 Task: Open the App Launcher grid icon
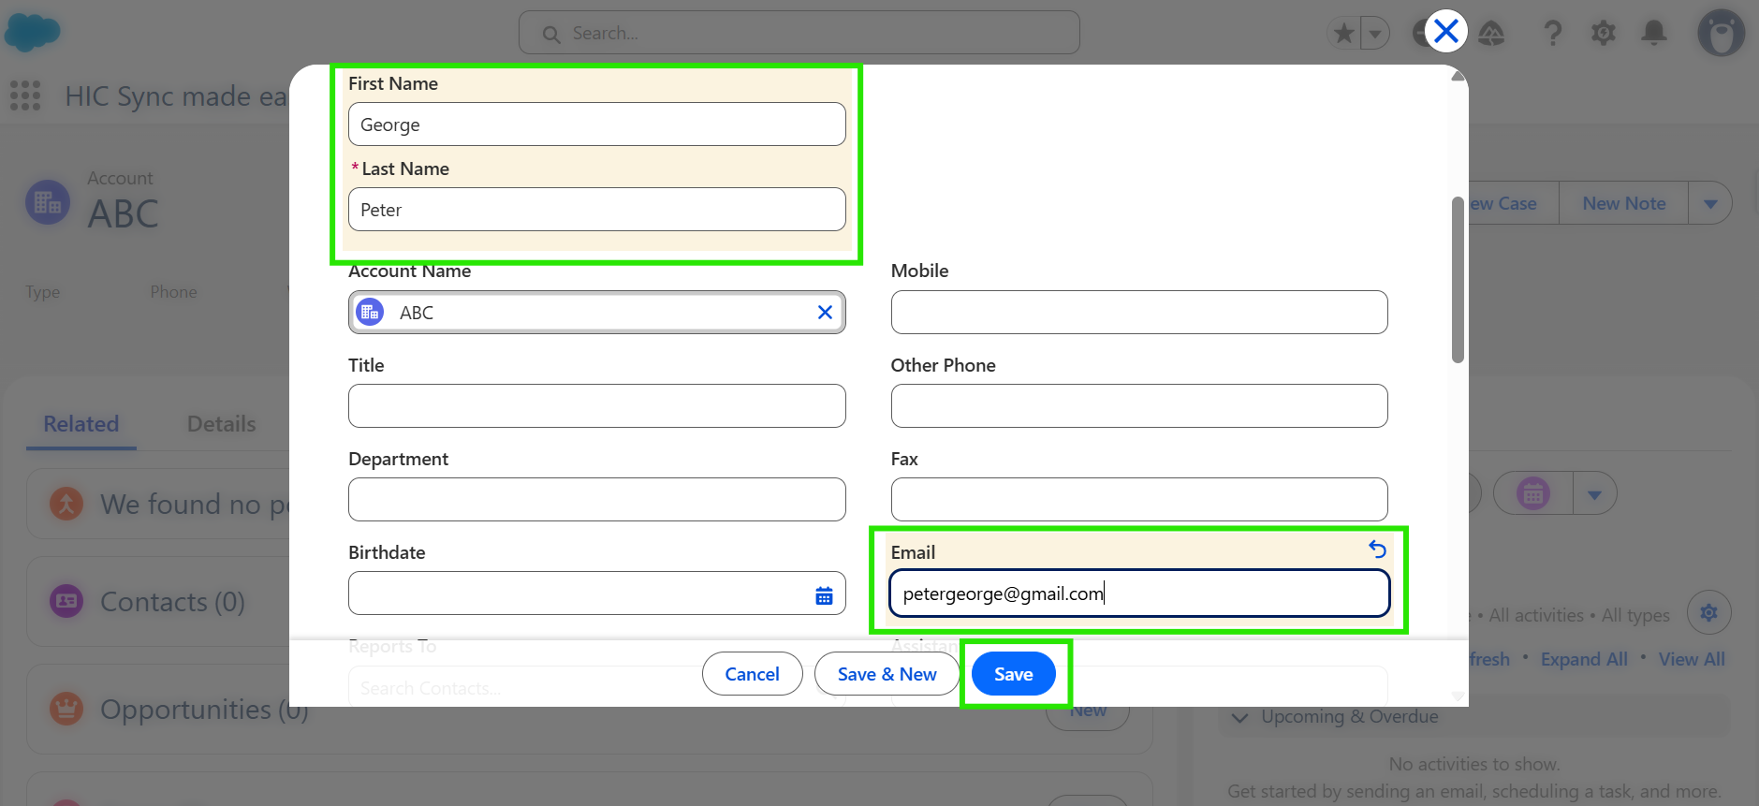pyautogui.click(x=25, y=95)
